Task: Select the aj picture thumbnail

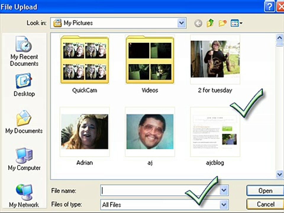Action: 150,132
